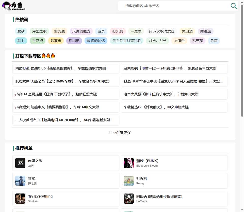Click the magnifying glass search icon
This screenshot has height=212, width=244.
[233, 6]
